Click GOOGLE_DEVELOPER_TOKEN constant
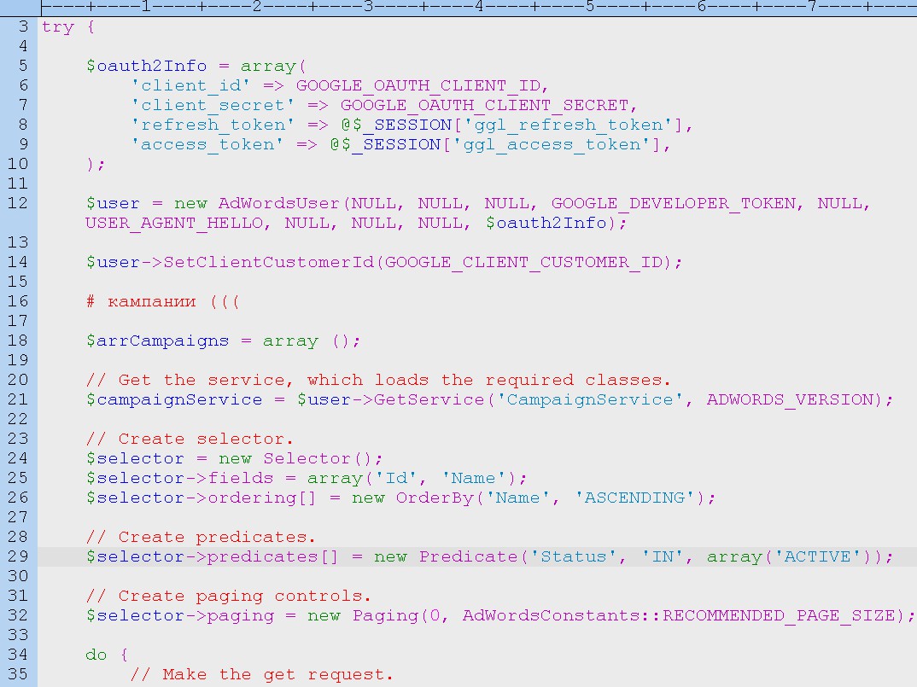The width and height of the screenshot is (917, 687). [x=673, y=203]
